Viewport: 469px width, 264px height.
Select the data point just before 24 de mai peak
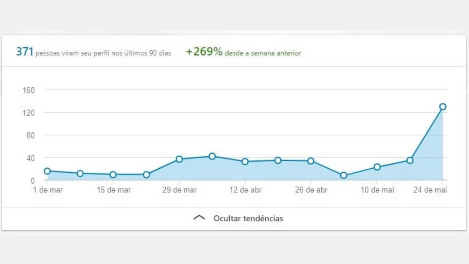410,160
